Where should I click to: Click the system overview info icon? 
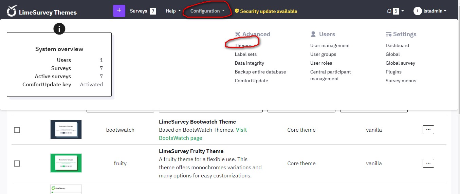coord(59,29)
